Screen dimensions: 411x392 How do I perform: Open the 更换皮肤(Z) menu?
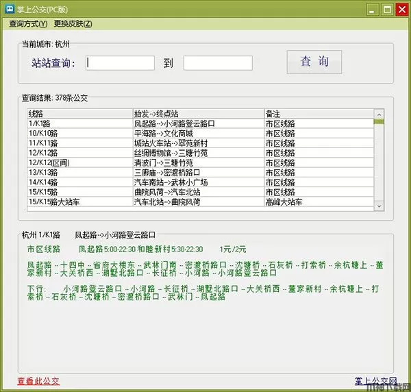click(x=73, y=24)
